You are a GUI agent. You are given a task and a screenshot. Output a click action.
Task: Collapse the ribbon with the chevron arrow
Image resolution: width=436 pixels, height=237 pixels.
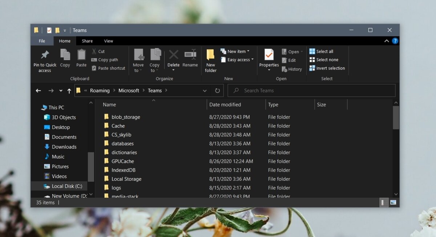[x=387, y=41]
